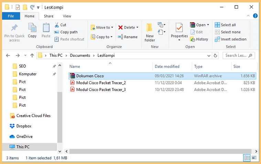
Task: Navigate forward with the right arrow
Action: (x=18, y=55)
